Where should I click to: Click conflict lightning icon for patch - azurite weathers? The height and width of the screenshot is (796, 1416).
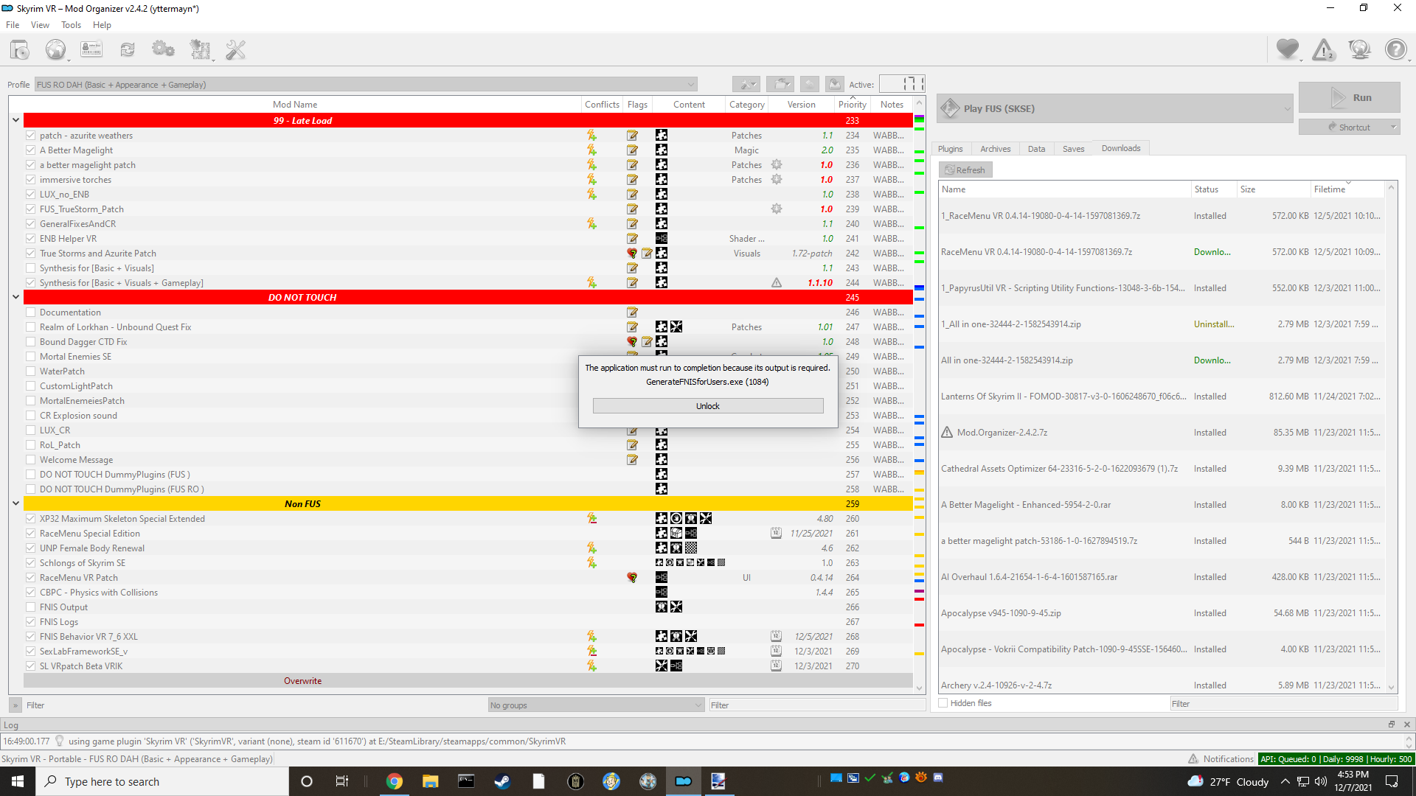[x=591, y=136]
